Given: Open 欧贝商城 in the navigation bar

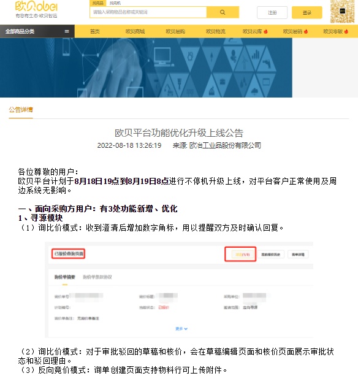Looking at the screenshot, I should click(x=135, y=31).
